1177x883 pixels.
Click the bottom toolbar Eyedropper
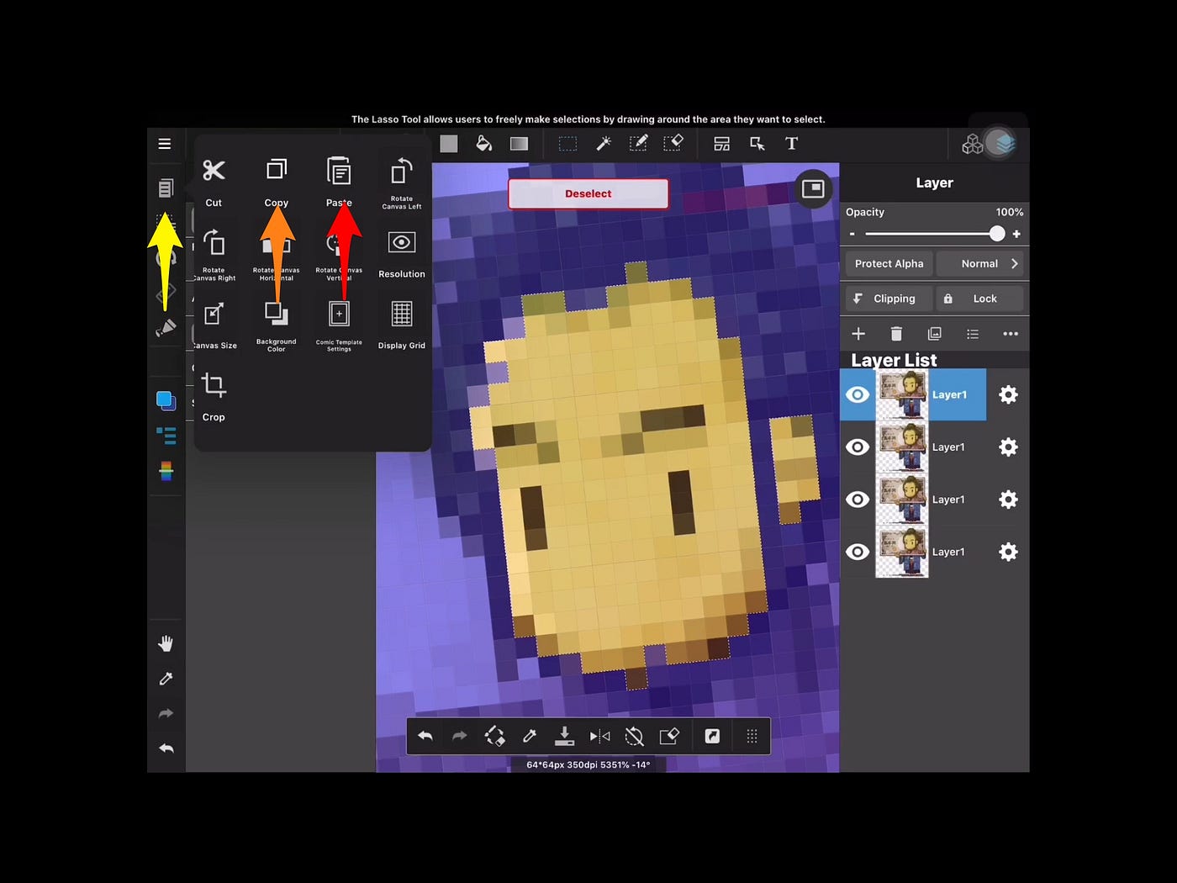click(x=530, y=736)
